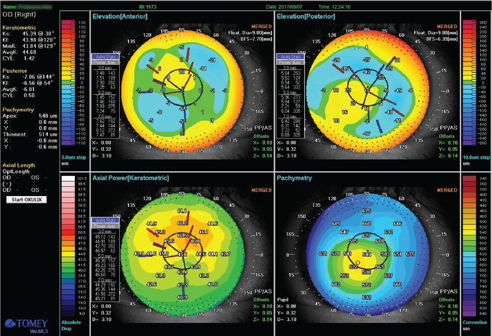Open Astig Stats on Elevation Posterior map
The width and height of the screenshot is (492, 336).
pos(290,57)
